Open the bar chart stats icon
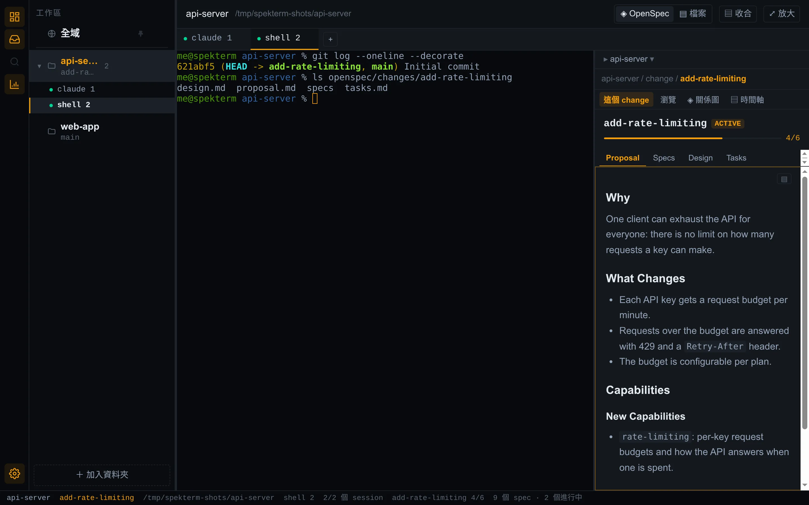The height and width of the screenshot is (505, 809). point(14,84)
